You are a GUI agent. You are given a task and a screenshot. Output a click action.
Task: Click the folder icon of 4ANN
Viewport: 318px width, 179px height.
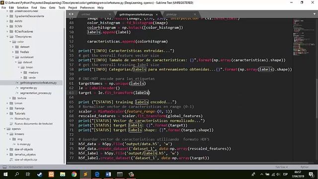[11, 21]
